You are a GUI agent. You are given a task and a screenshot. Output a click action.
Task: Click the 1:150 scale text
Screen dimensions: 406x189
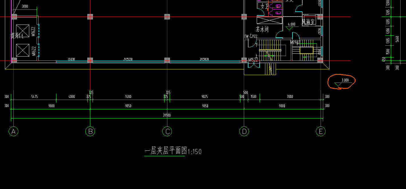[195, 152]
